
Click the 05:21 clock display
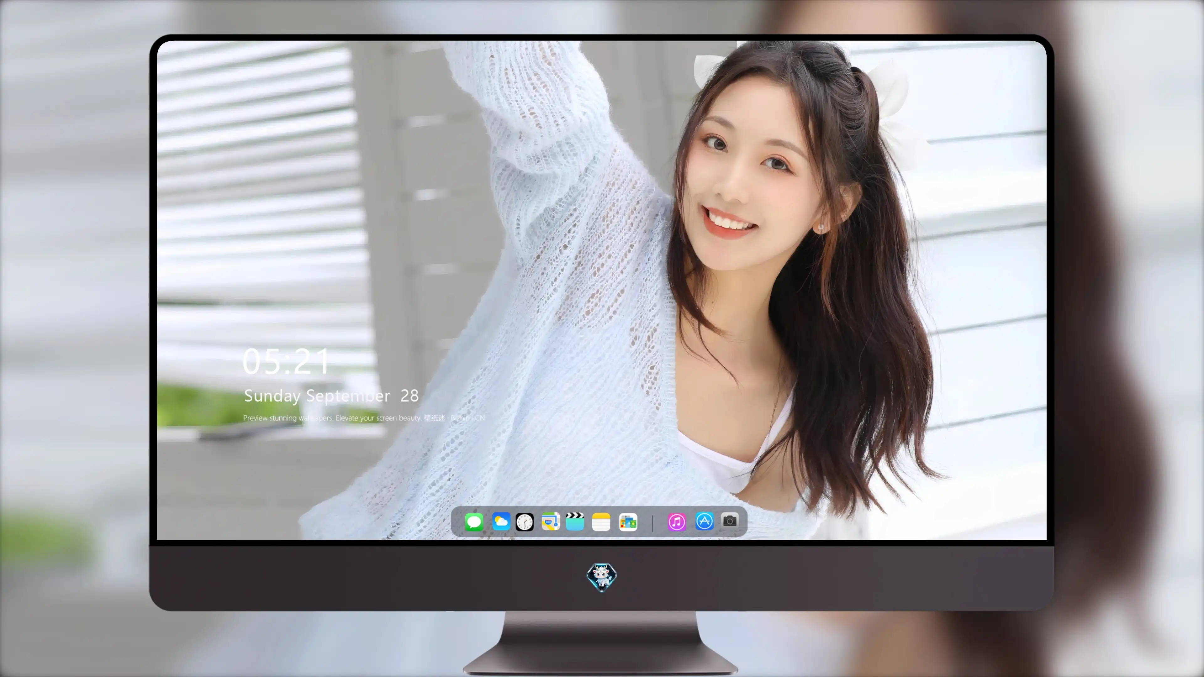[286, 362]
